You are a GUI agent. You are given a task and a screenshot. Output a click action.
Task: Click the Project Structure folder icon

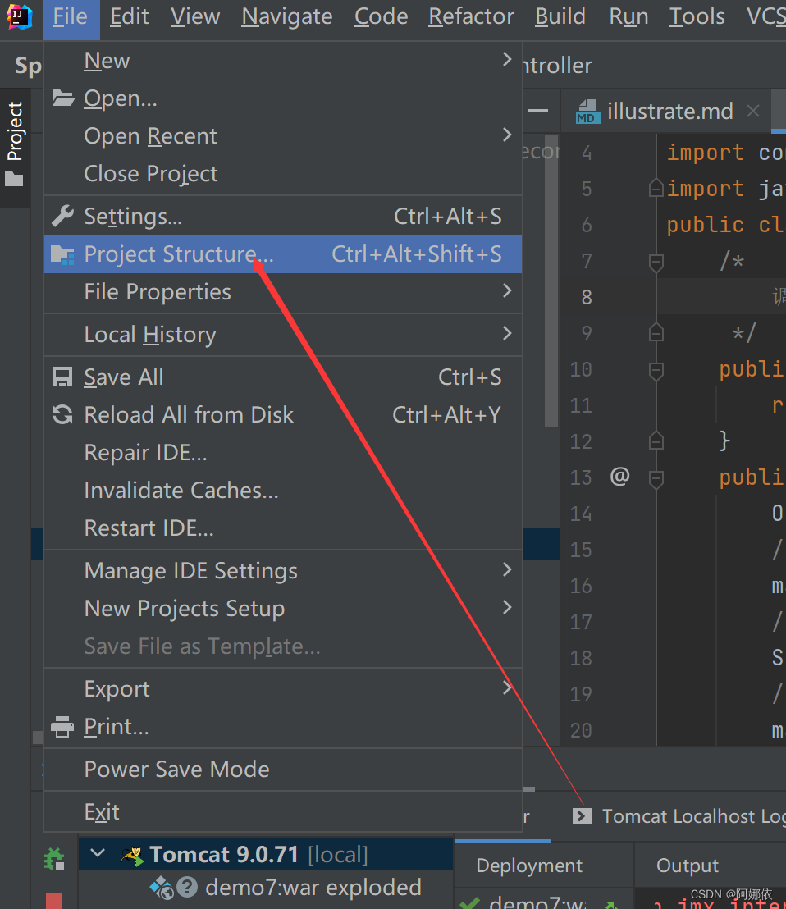tap(62, 254)
